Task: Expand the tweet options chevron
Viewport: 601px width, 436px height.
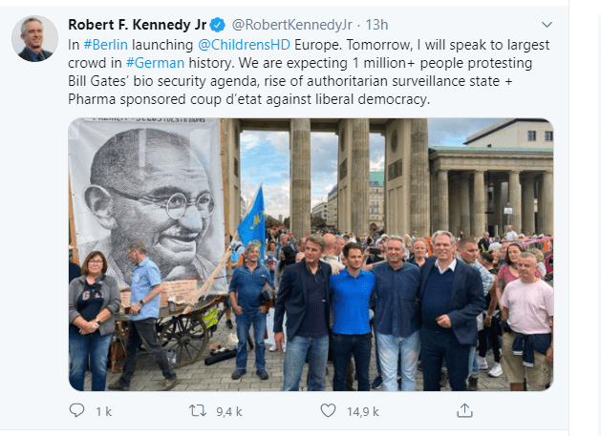Action: click(547, 25)
